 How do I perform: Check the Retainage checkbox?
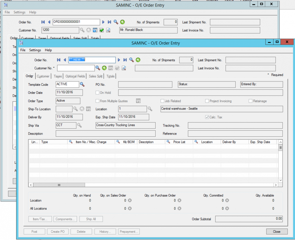click(x=250, y=101)
